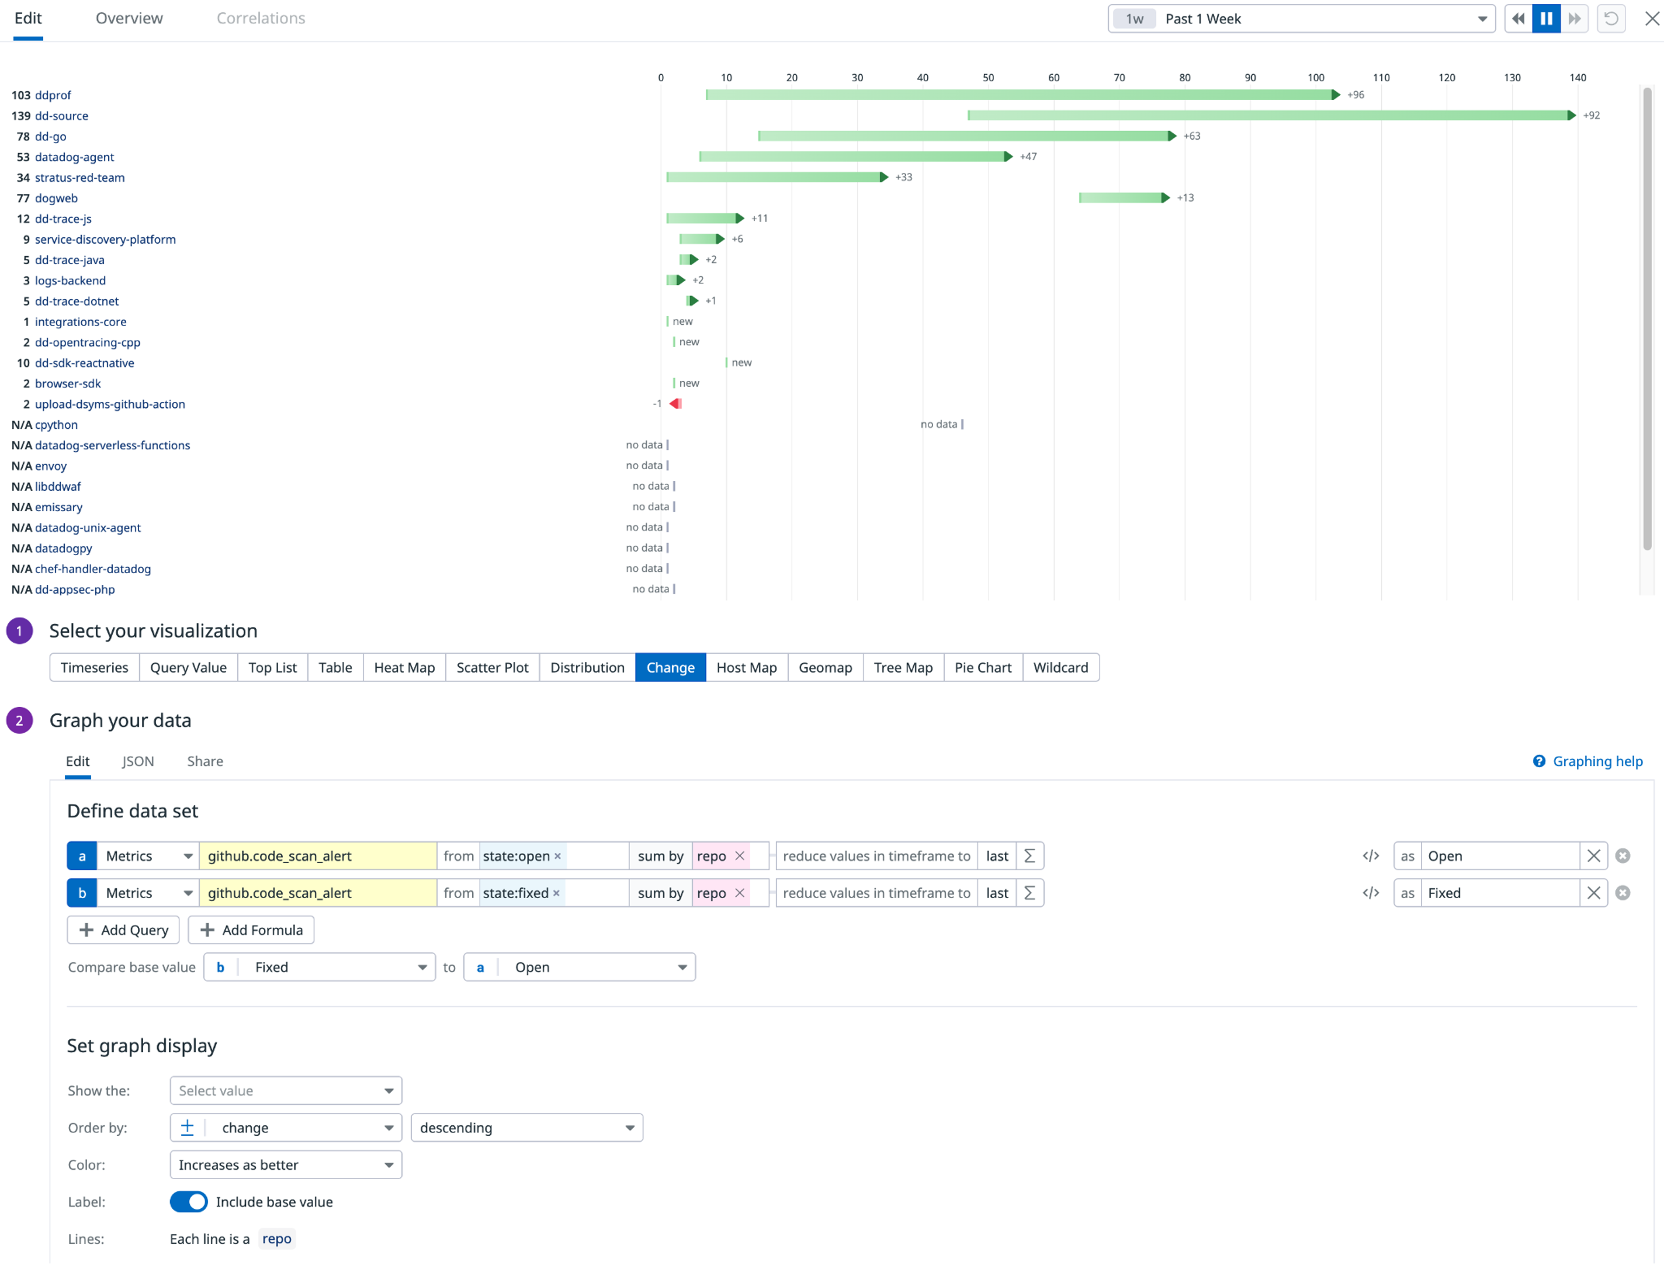Fast-forward the time range
The width and height of the screenshot is (1664, 1264).
pyautogui.click(x=1575, y=18)
